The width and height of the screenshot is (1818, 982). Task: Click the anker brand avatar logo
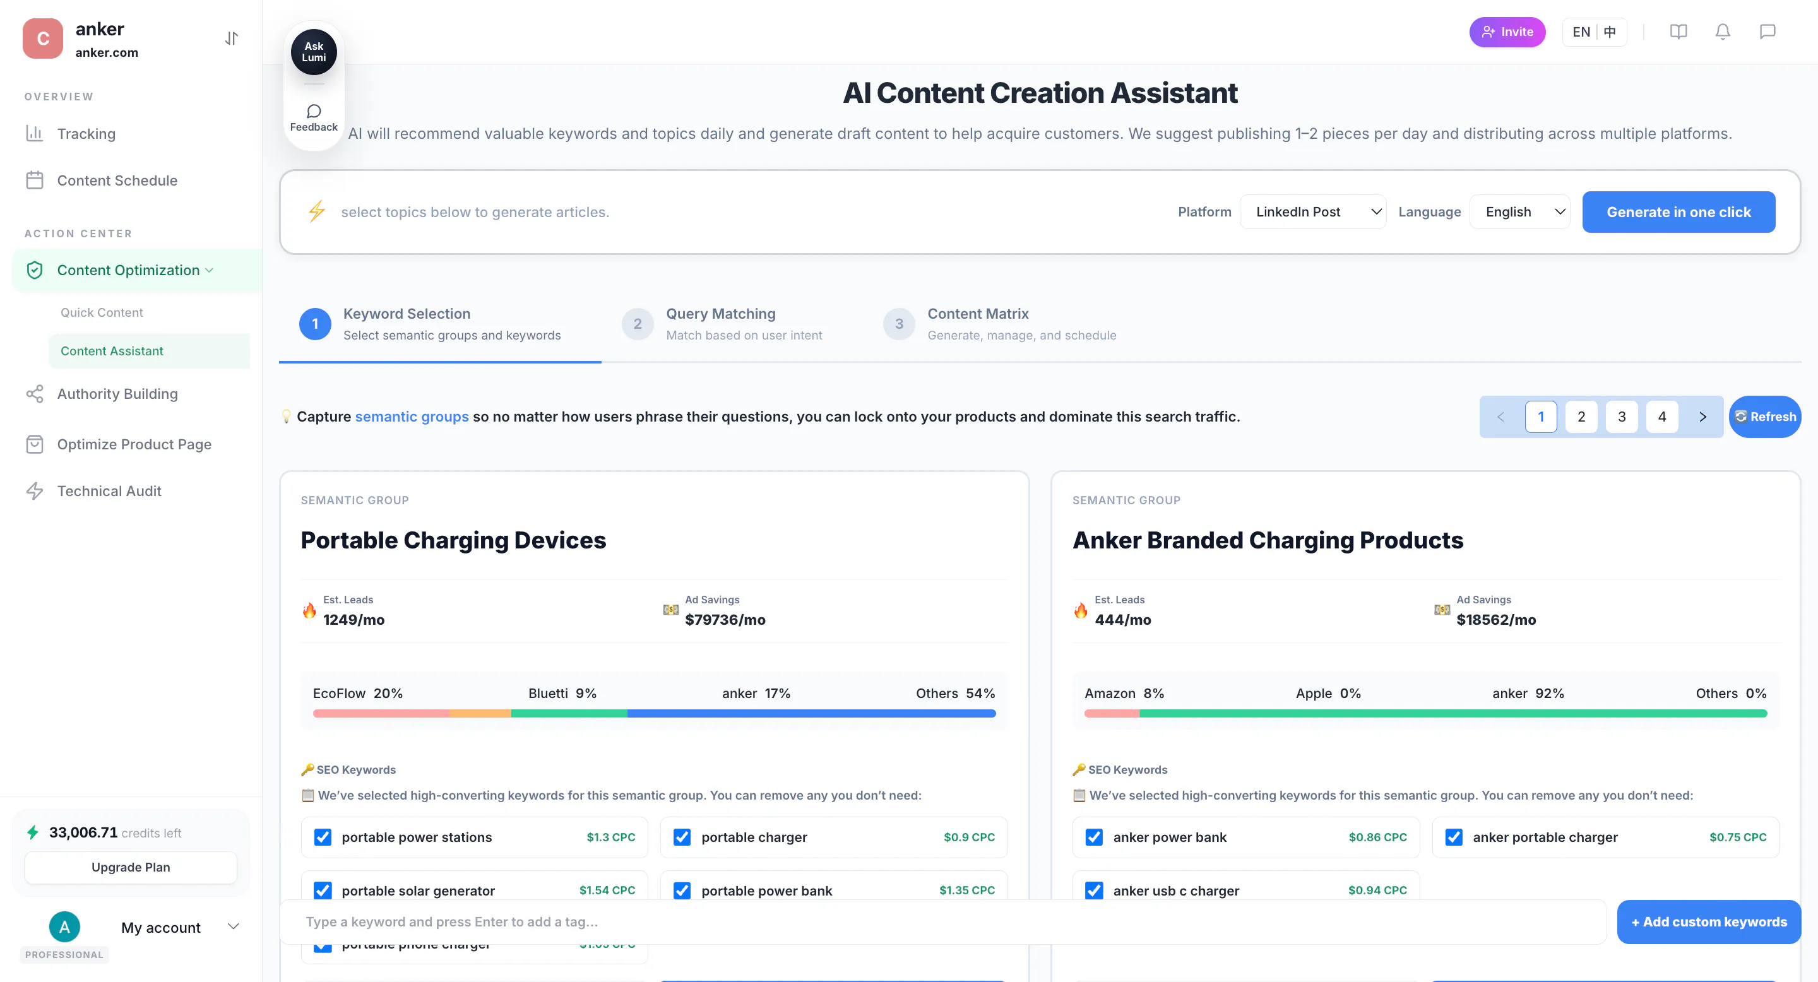pos(43,38)
